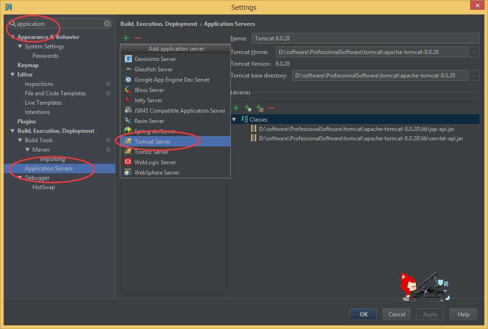The width and height of the screenshot is (488, 329).
Task: Click the jsp-api.jar library icon
Action: [254, 129]
